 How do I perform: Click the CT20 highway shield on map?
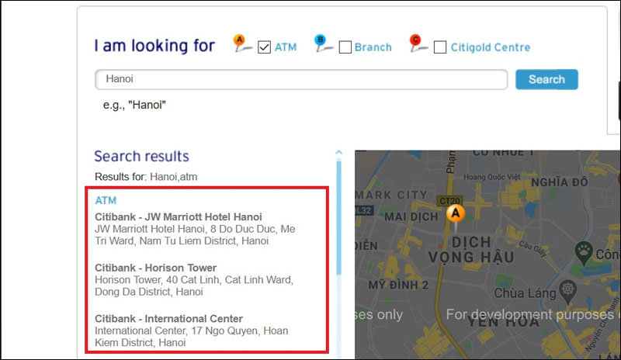[450, 199]
